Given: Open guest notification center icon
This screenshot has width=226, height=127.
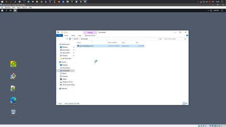Looking at the screenshot, I should pos(222,11).
